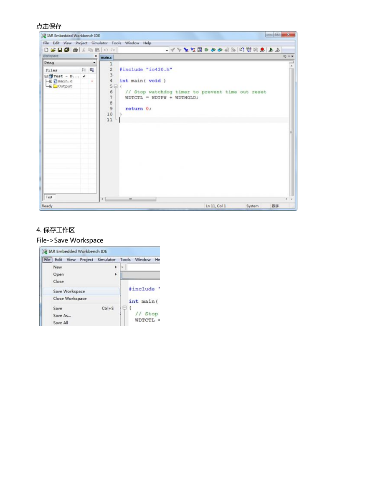
Task: Click the '#include "io430.h"' code line
Action: click(x=146, y=69)
